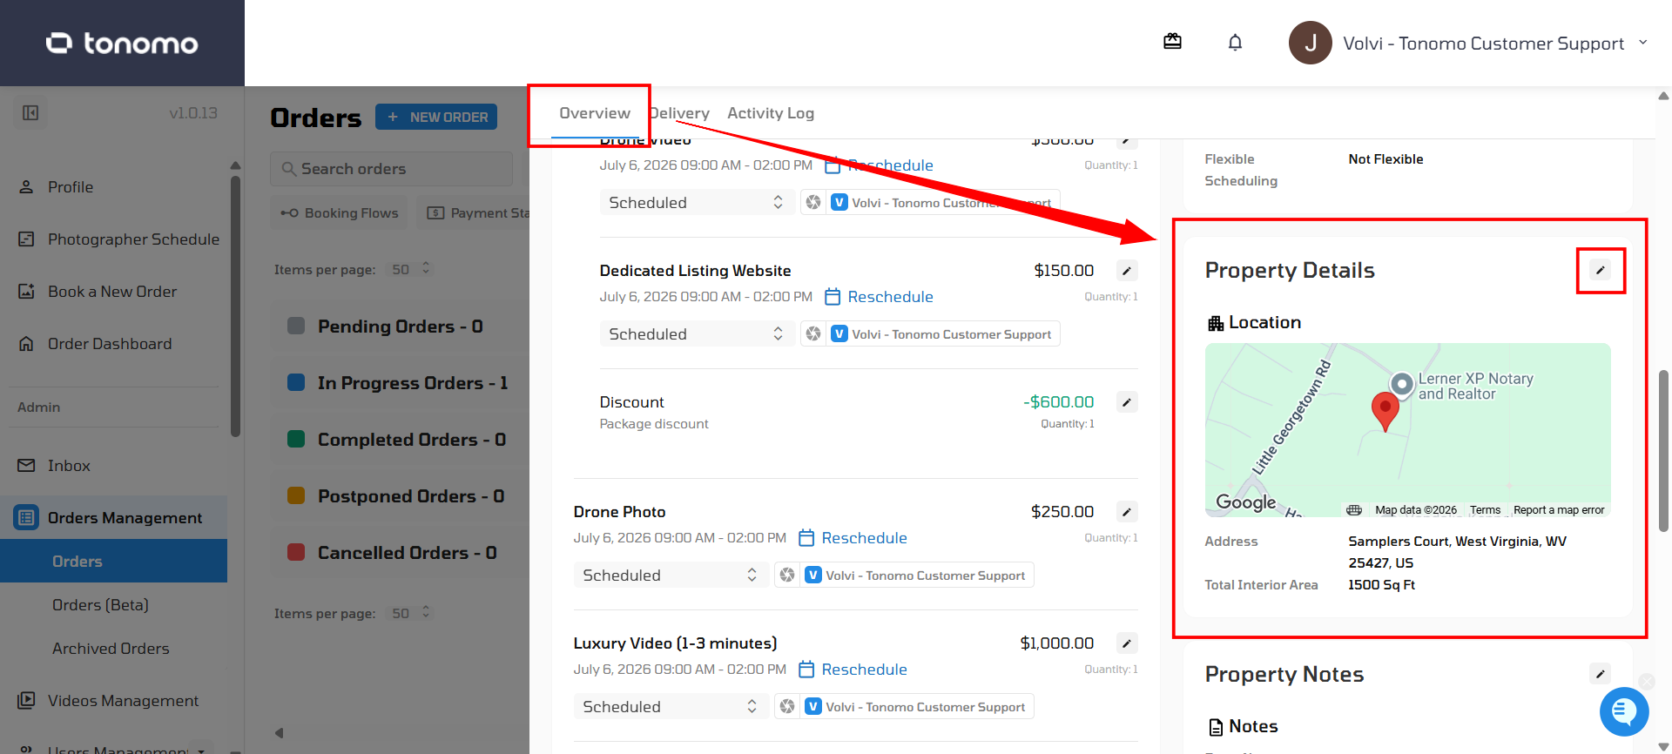This screenshot has height=754, width=1672.
Task: Expand the account menu chevron
Action: tap(1643, 42)
